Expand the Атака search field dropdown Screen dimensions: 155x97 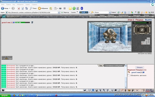click(x=110, y=12)
